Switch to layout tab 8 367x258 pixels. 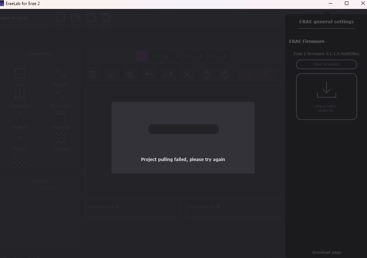point(225,56)
